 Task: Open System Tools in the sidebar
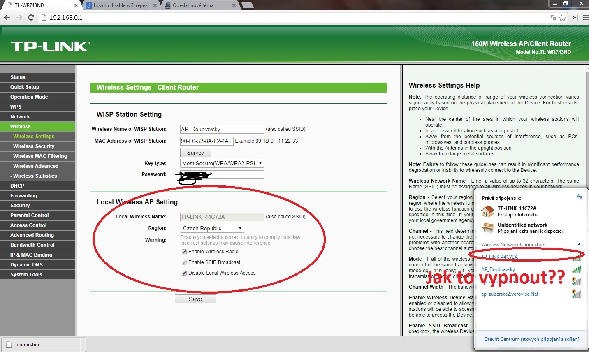pyautogui.click(x=37, y=275)
